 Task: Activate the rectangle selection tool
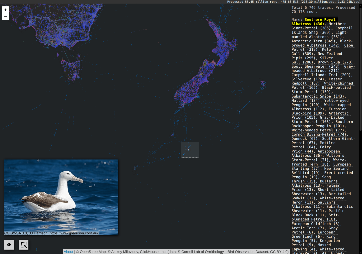pos(24,245)
